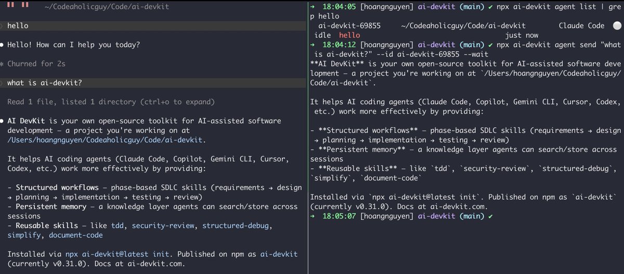The image size is (624, 274).
Task: Click the blue 'security-review' skill in left pane
Action: (163, 226)
